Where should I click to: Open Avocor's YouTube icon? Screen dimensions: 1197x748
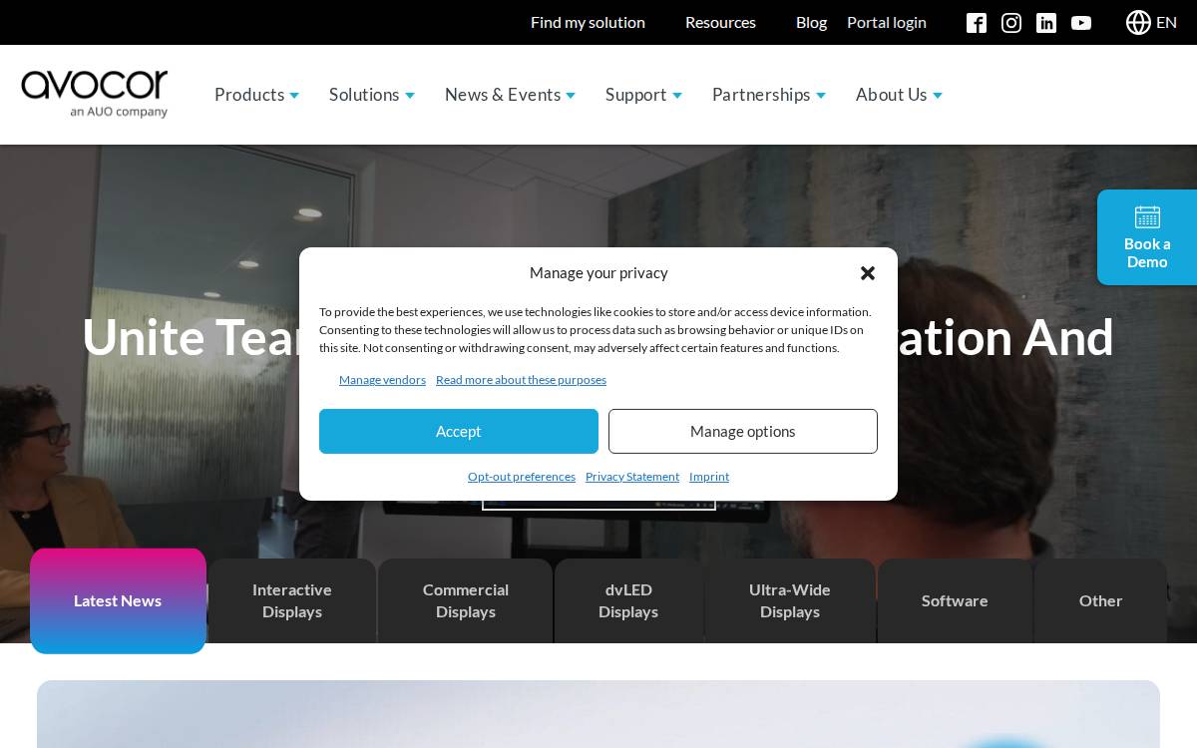[x=1081, y=23]
